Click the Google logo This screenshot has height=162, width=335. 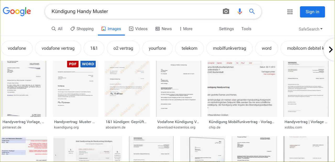point(17,12)
